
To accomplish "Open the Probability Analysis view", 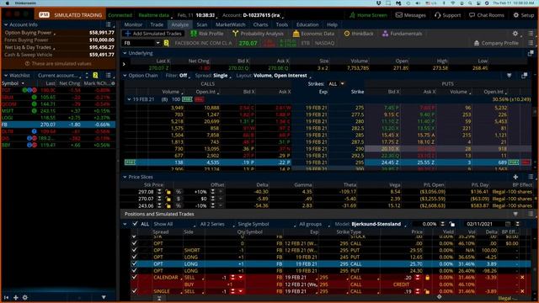I will click(x=258, y=34).
